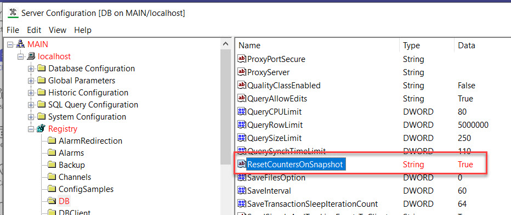Select the Registry tree item label
The height and width of the screenshot is (215, 511).
63,129
